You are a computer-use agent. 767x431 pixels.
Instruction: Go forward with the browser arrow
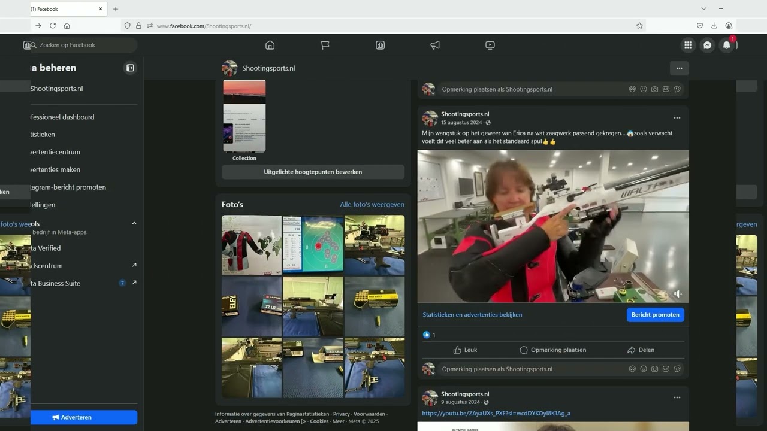coord(38,26)
